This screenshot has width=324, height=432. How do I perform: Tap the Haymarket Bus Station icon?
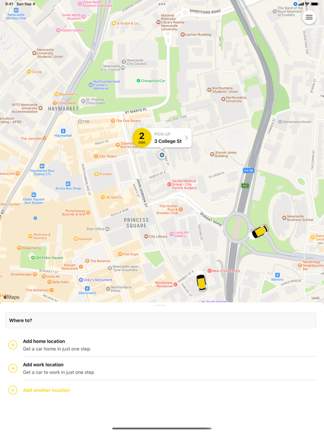(x=42, y=166)
